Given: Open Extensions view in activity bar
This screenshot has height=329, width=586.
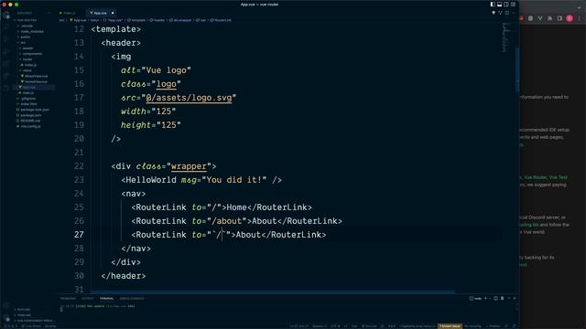Looking at the screenshot, I should (6, 64).
